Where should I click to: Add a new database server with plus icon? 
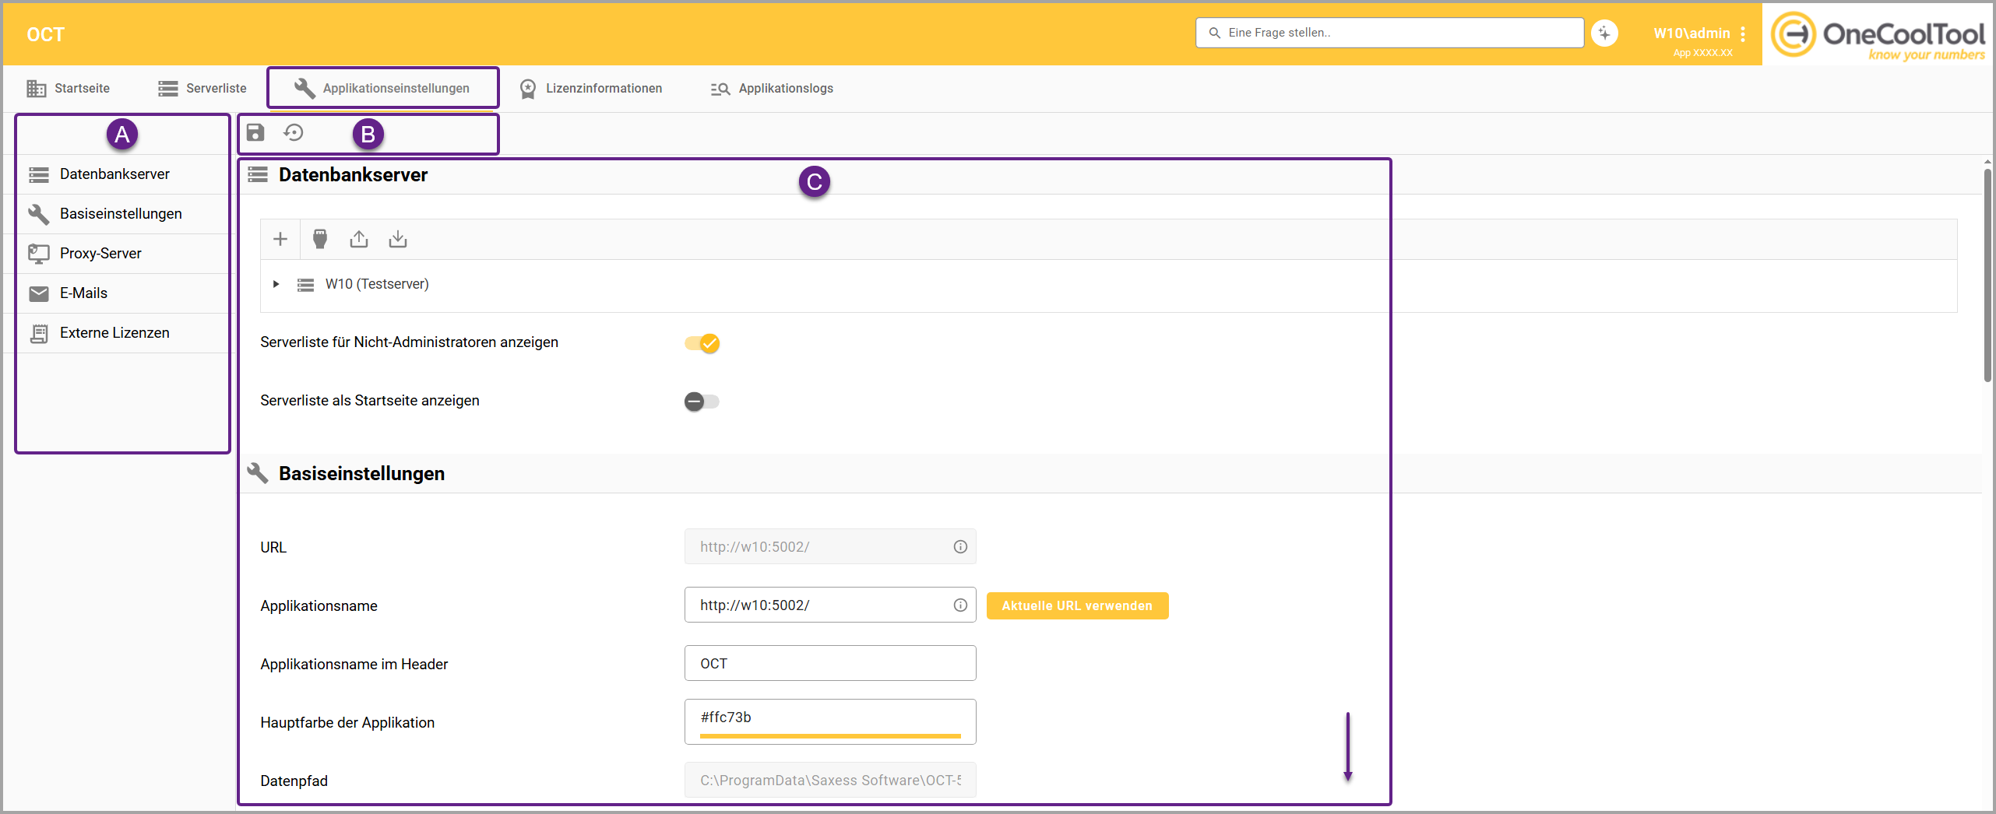tap(280, 239)
